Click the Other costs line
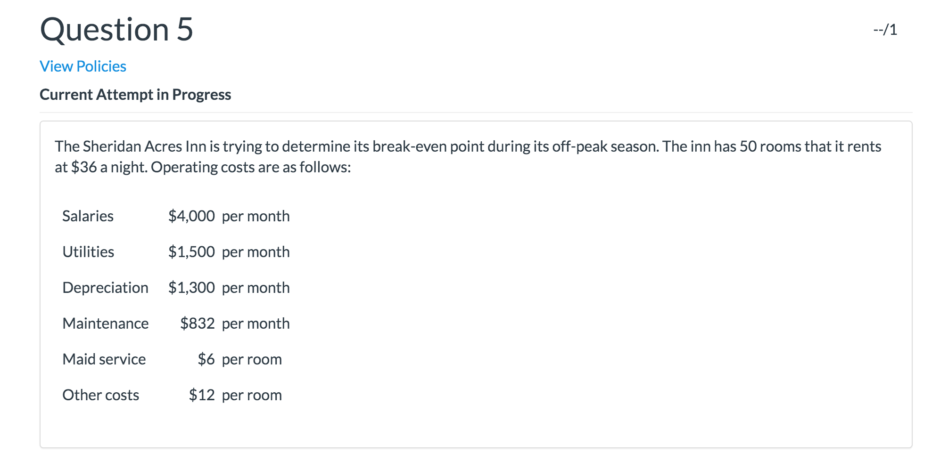This screenshot has height=469, width=940. [x=100, y=395]
